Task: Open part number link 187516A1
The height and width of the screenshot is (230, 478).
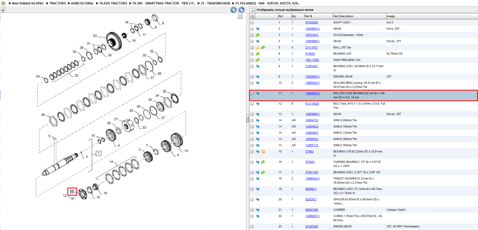Action: click(x=311, y=35)
